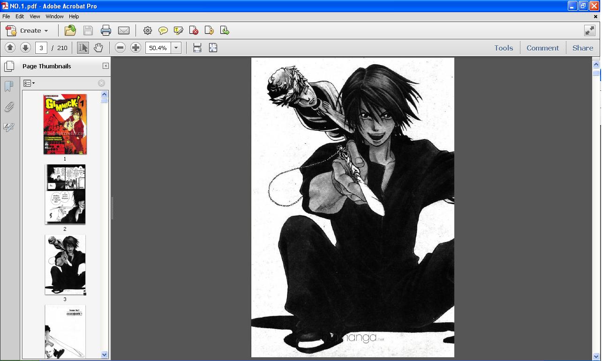The height and width of the screenshot is (361, 602).
Task: Open a file with the folder icon
Action: 70,30
